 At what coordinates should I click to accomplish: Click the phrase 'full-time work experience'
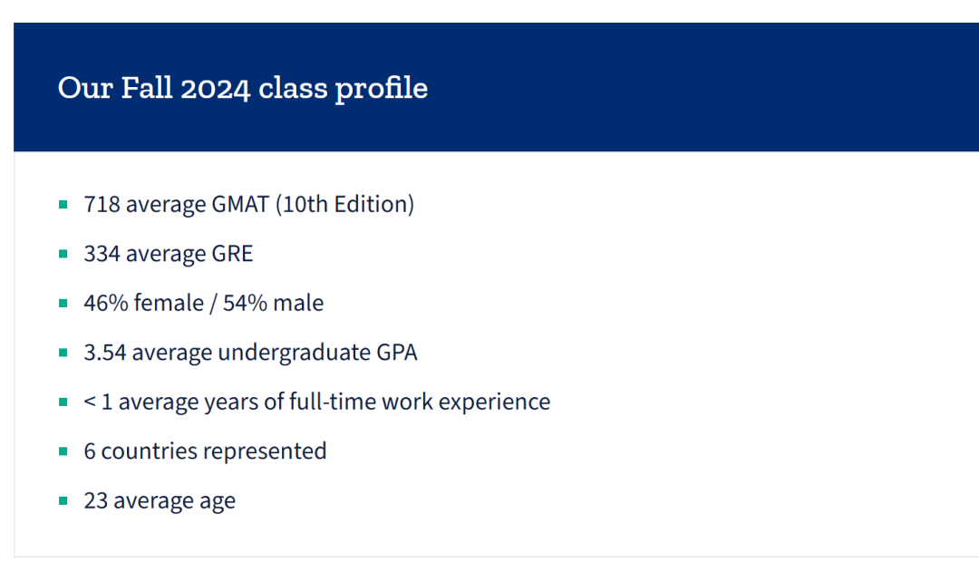coord(420,402)
